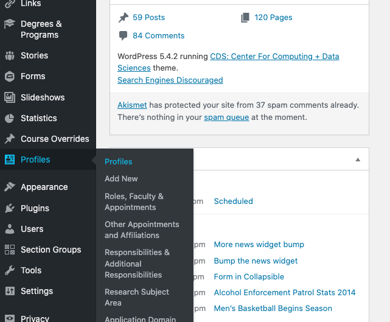Select Profiles in the main sidebar
This screenshot has width=390, height=322.
pos(35,159)
